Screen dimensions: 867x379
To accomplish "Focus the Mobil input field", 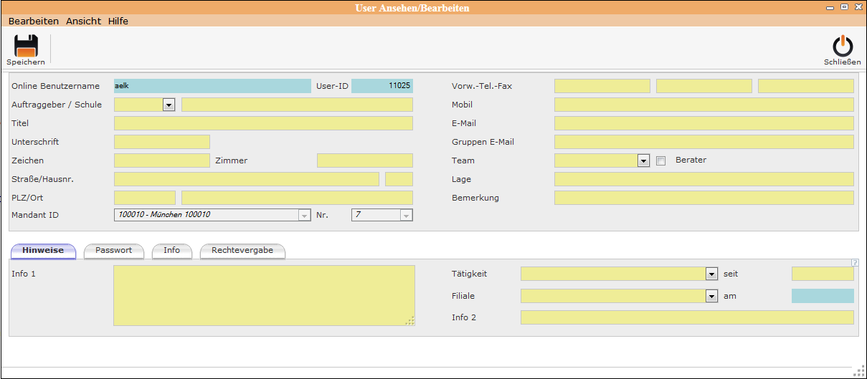I will pyautogui.click(x=704, y=105).
